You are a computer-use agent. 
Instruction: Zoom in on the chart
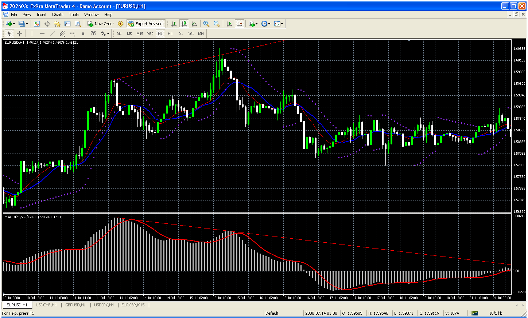206,24
